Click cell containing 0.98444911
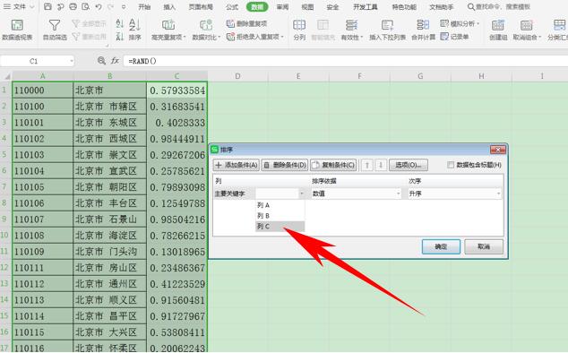Screen dimensions: 568x353 coord(176,139)
